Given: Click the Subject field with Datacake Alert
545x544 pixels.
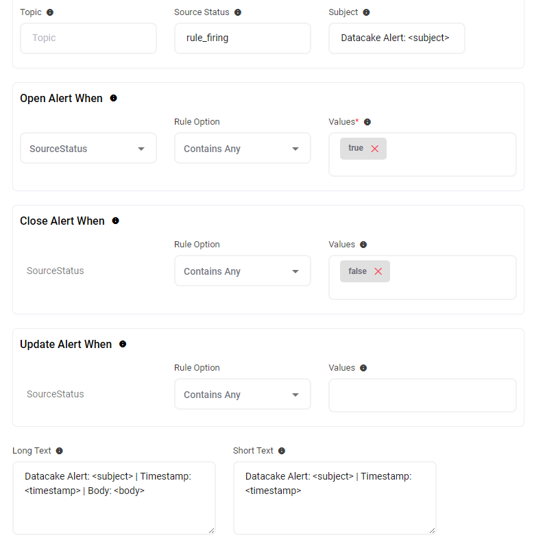Looking at the screenshot, I should pos(397,38).
